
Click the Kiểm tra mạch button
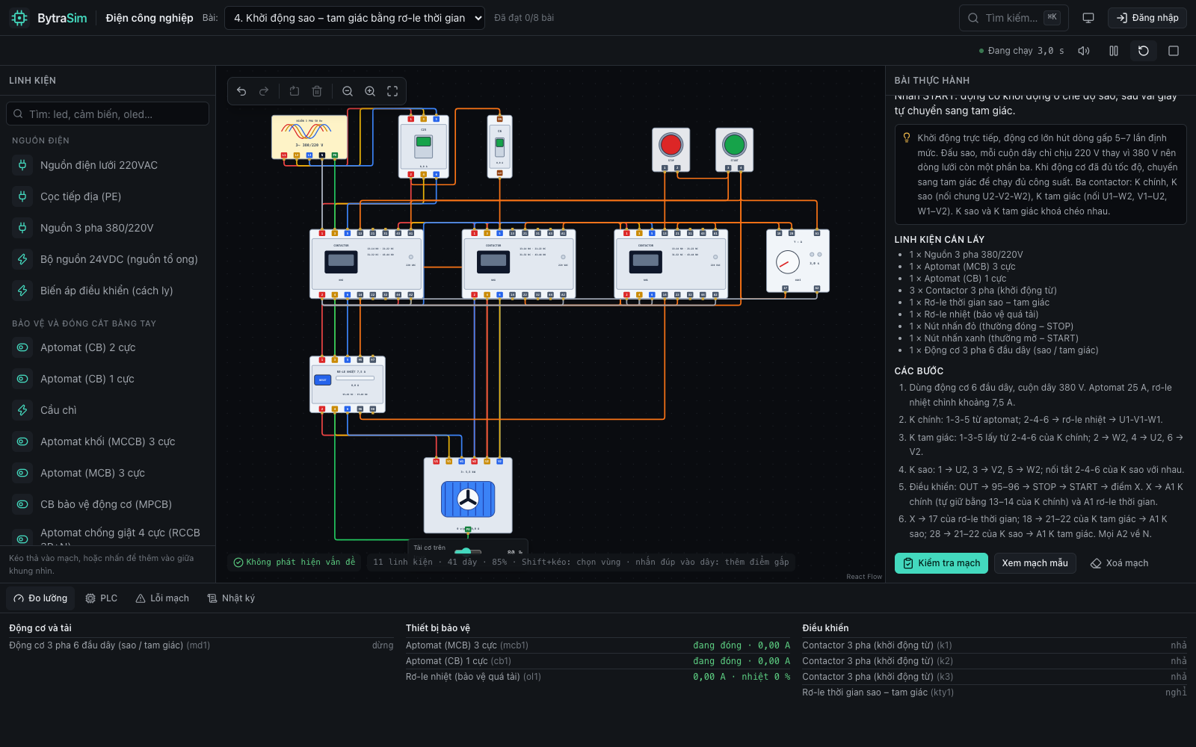click(x=941, y=563)
